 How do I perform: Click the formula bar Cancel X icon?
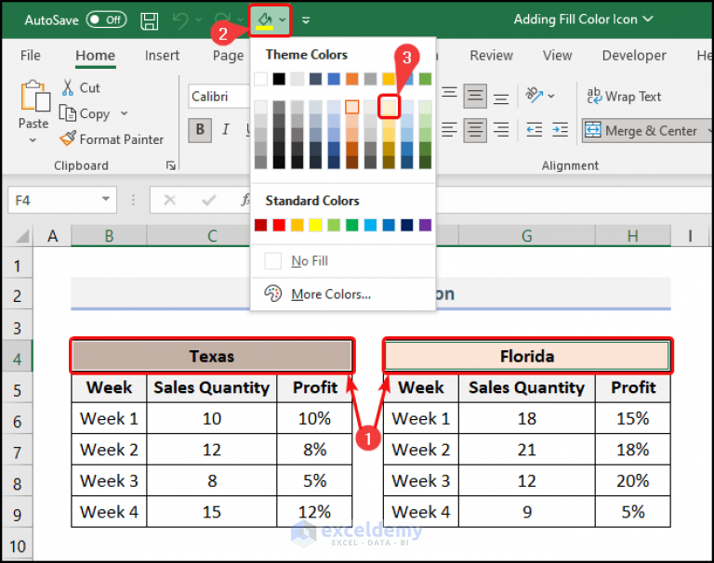coord(169,200)
